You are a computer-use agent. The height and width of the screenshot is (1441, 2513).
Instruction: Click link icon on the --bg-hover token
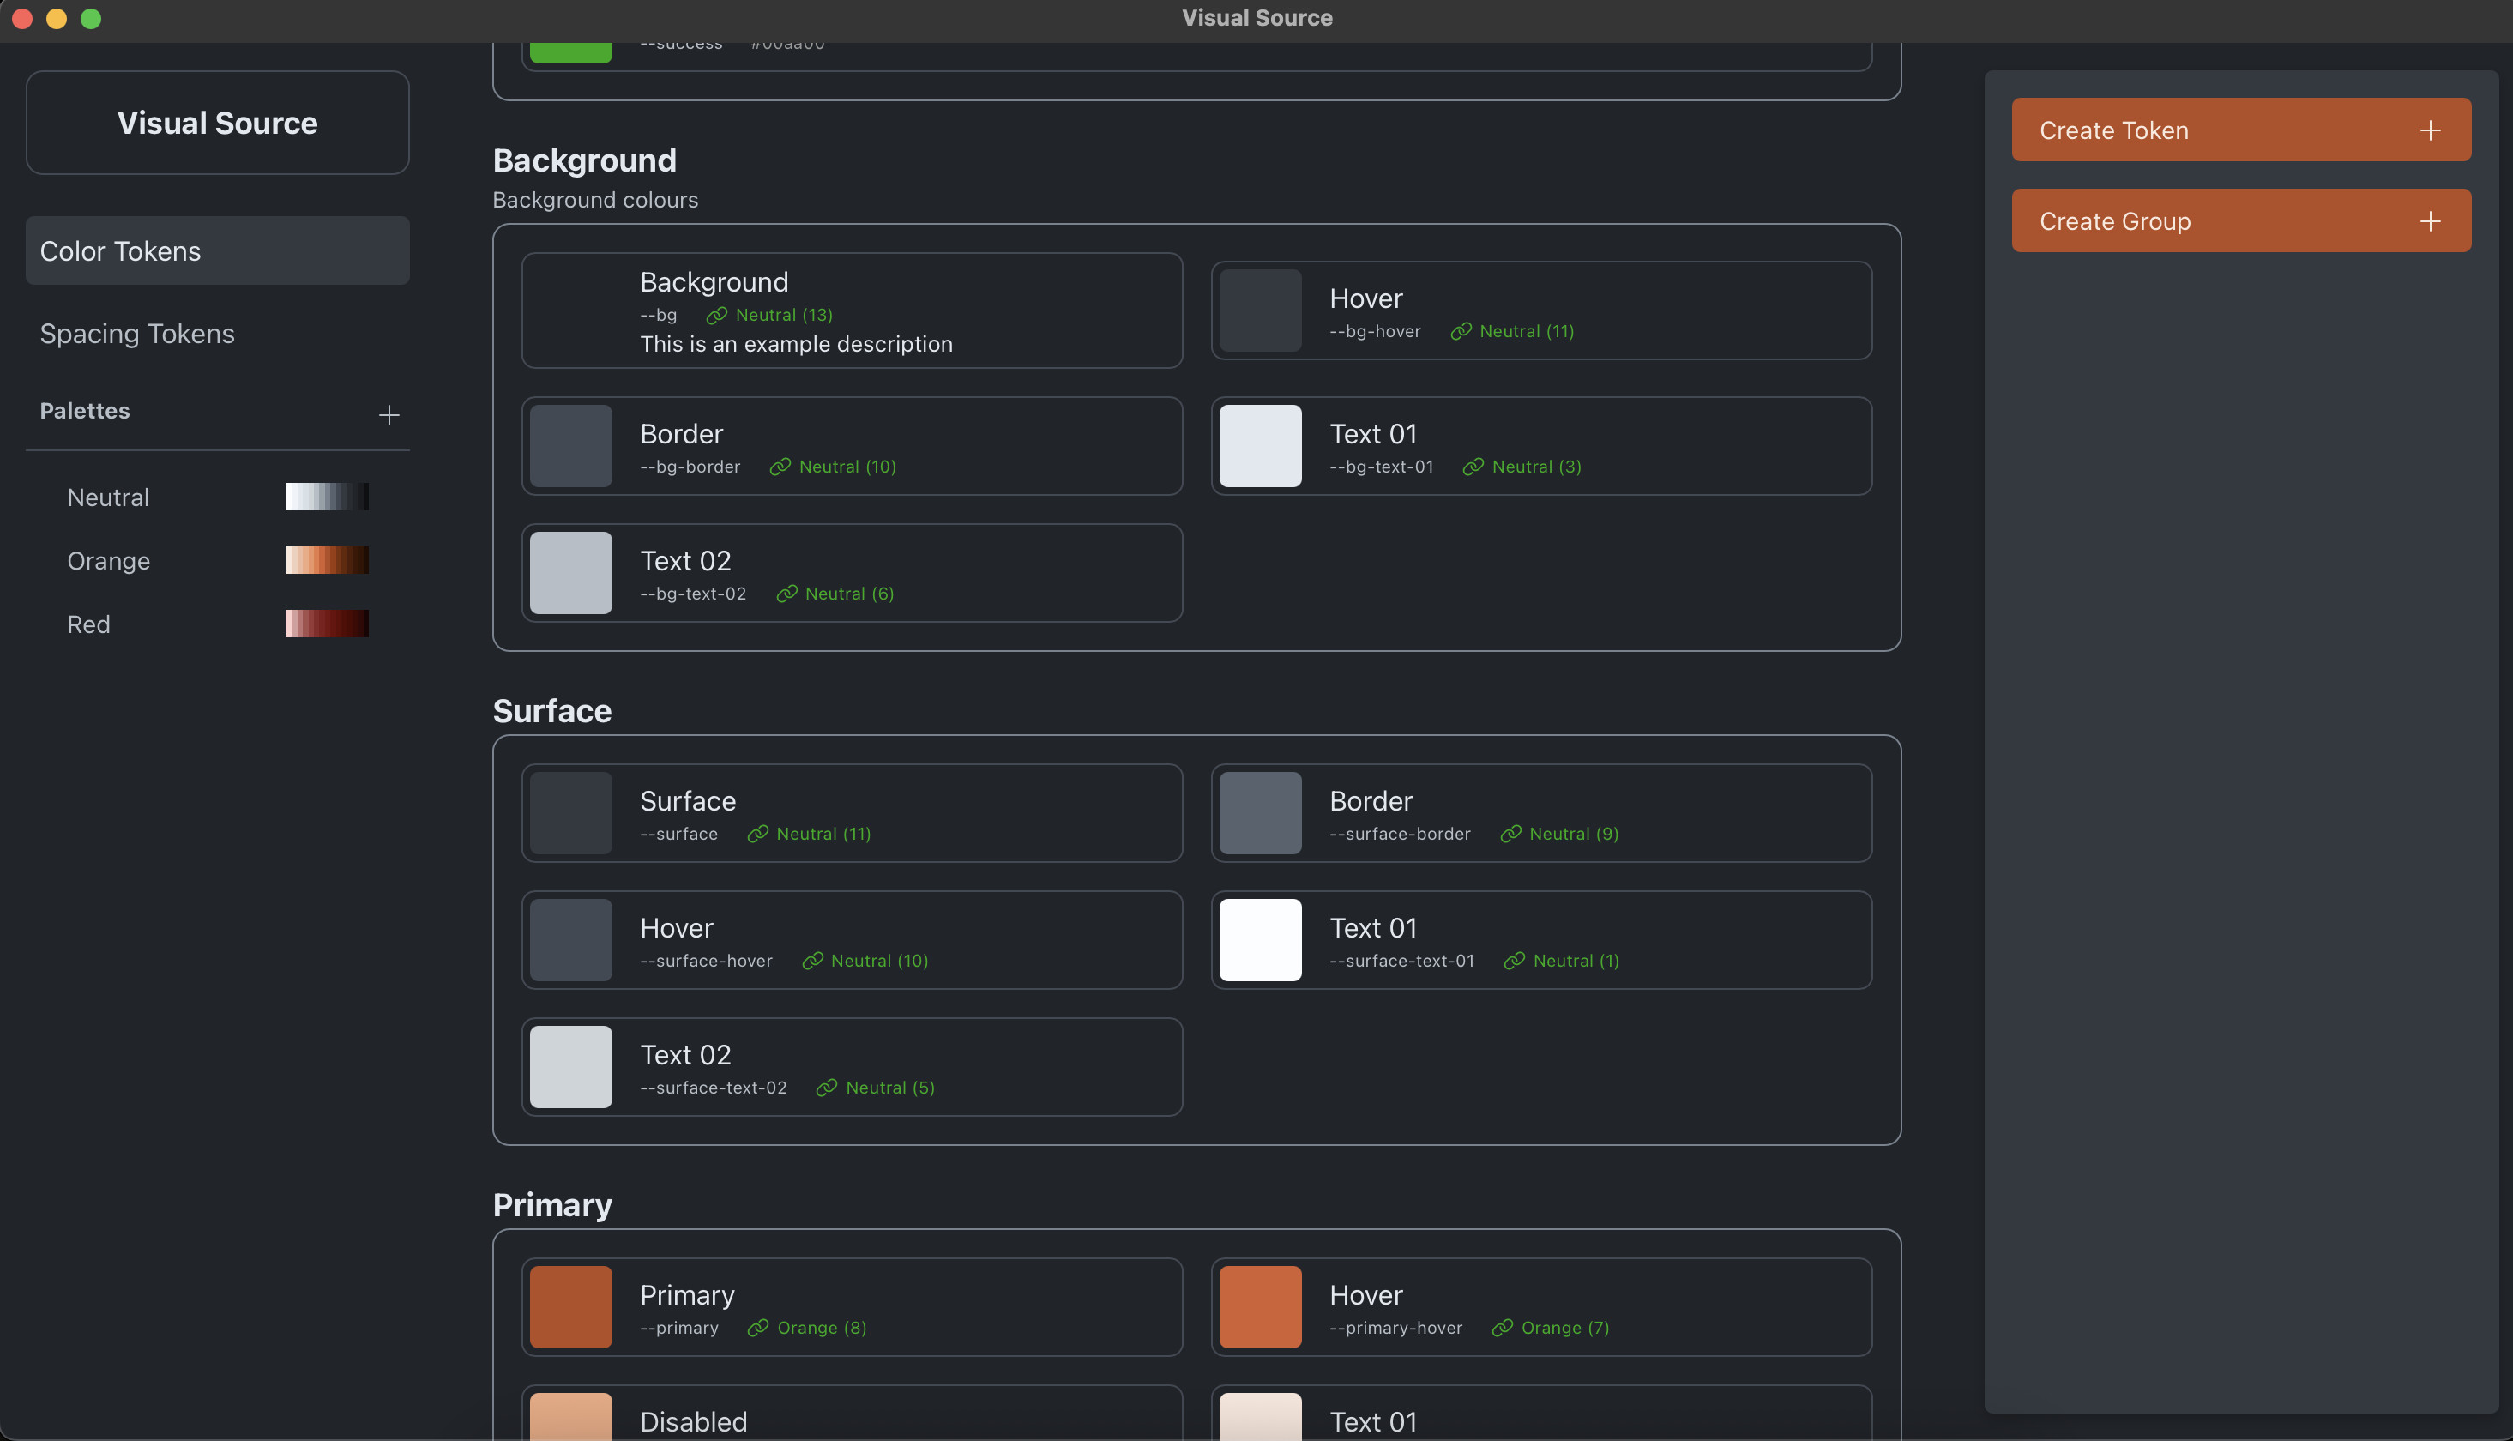1461,332
